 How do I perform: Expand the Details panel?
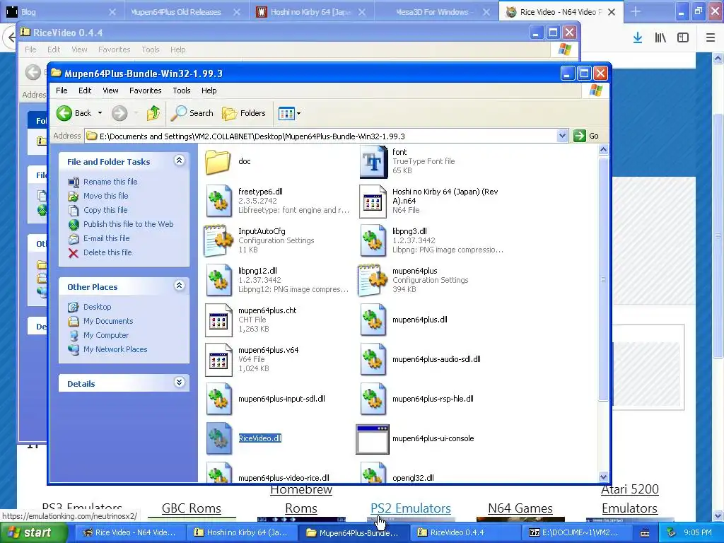(x=179, y=383)
